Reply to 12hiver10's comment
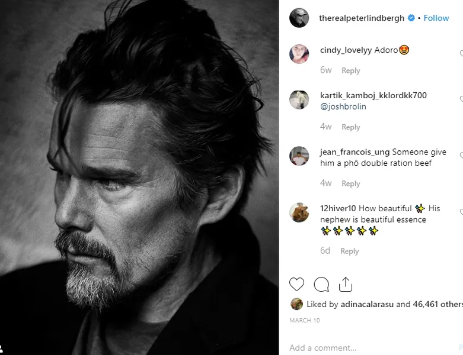The width and height of the screenshot is (463, 355). 349,251
